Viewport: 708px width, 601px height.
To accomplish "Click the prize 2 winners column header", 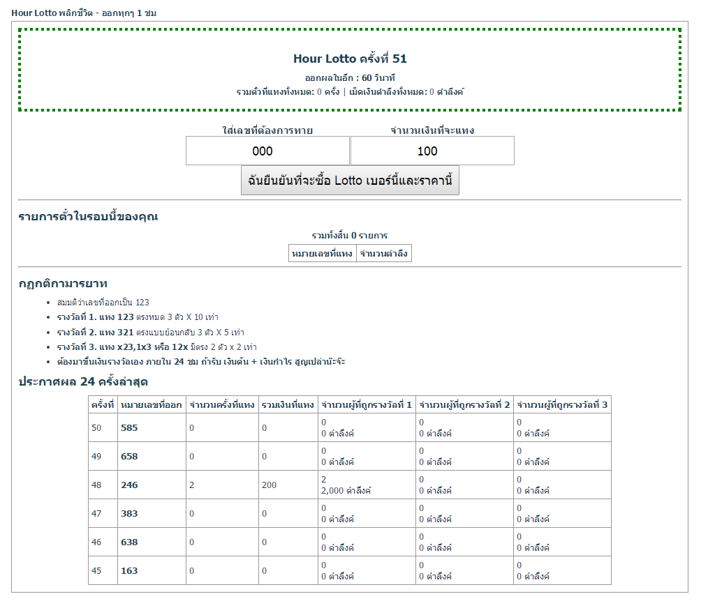I will [x=464, y=405].
